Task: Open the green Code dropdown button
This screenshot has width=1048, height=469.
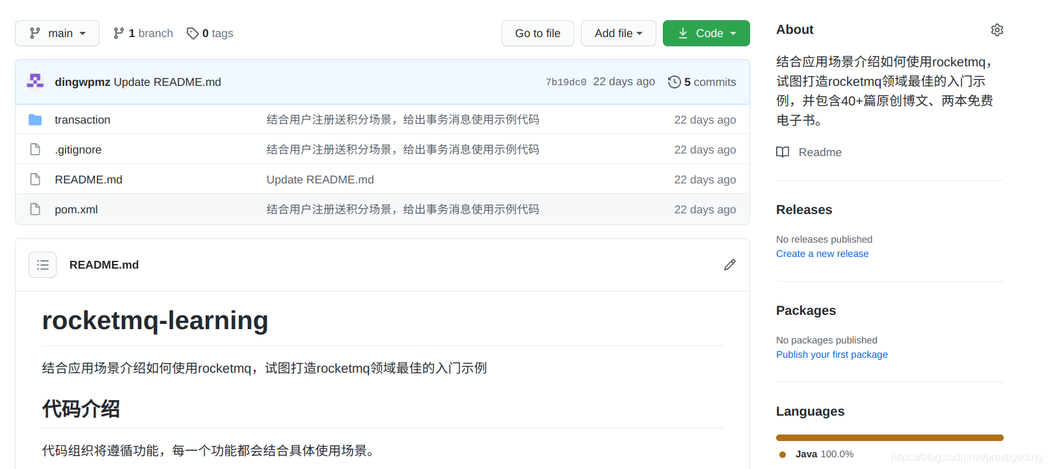Action: [706, 33]
